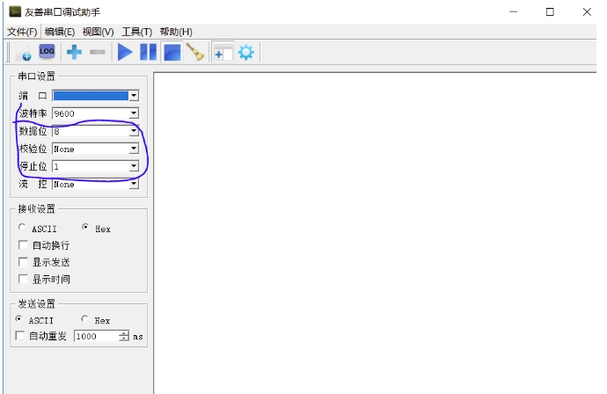
Task: Stop the serial connection with square icon
Action: point(172,52)
